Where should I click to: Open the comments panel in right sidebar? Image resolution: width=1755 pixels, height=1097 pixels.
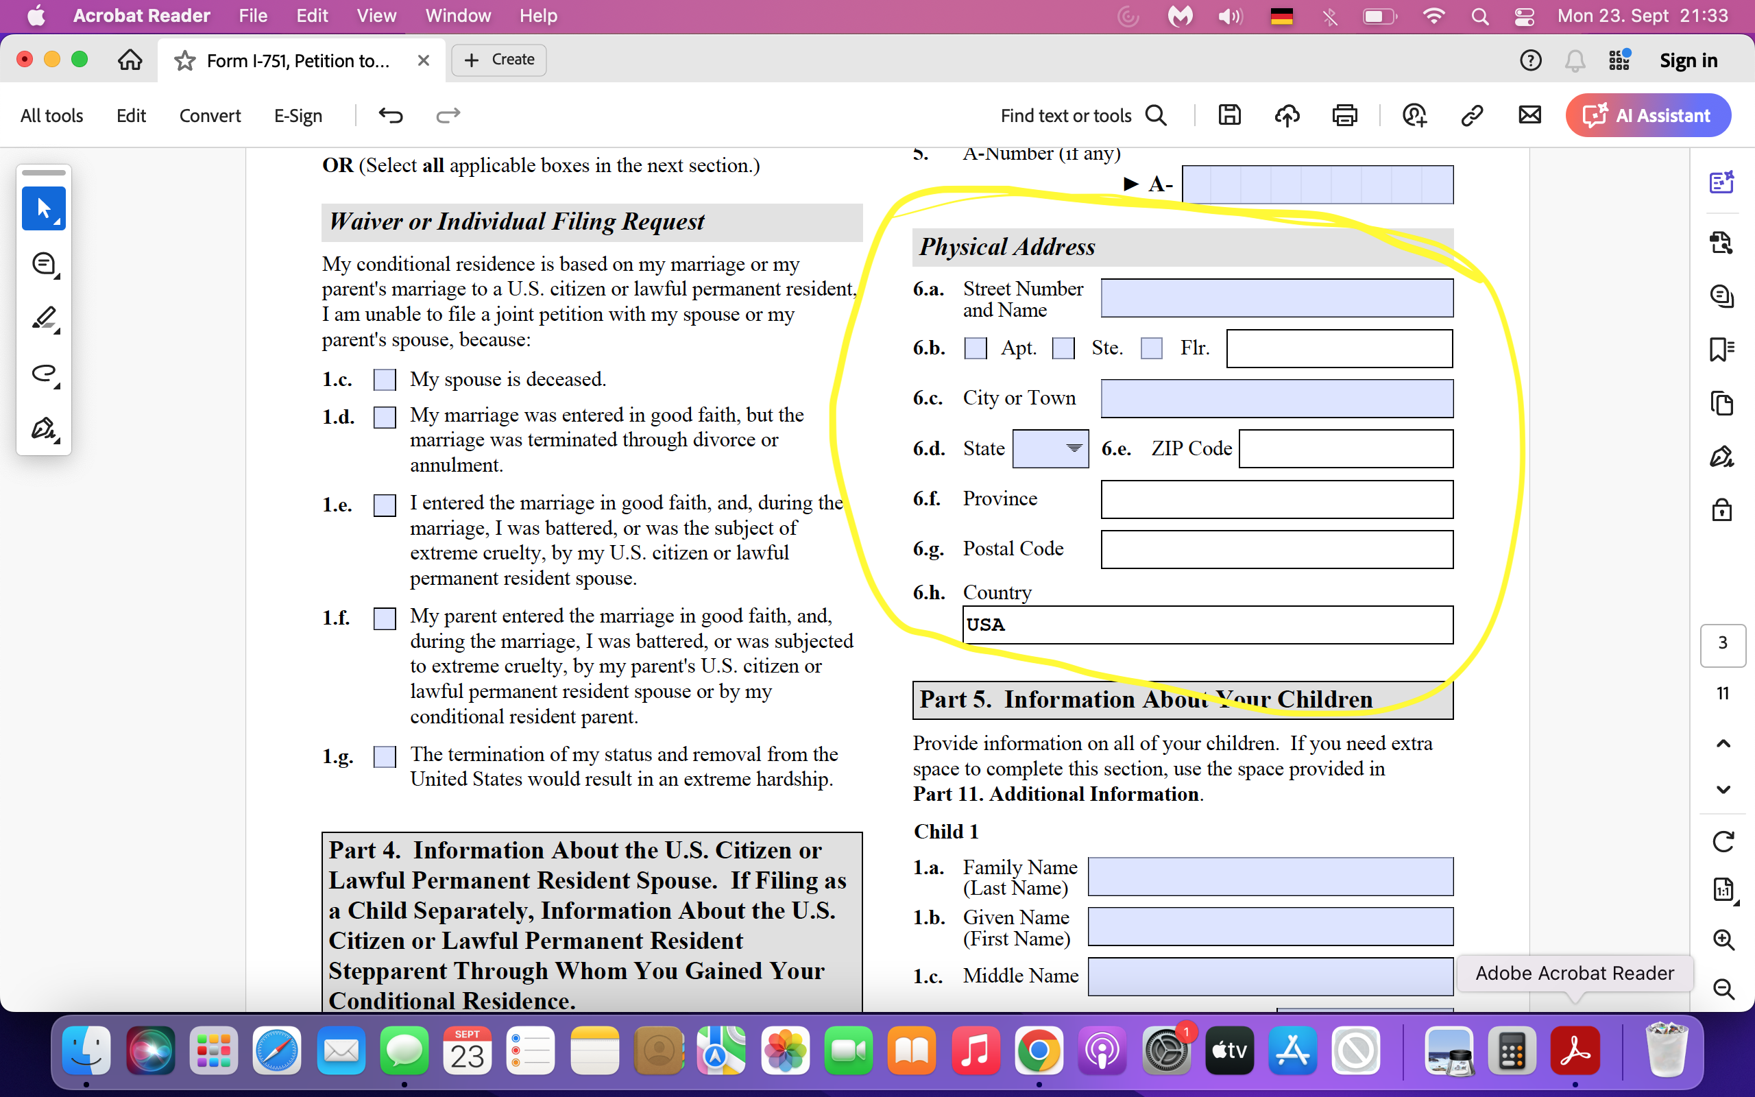pyautogui.click(x=1721, y=296)
